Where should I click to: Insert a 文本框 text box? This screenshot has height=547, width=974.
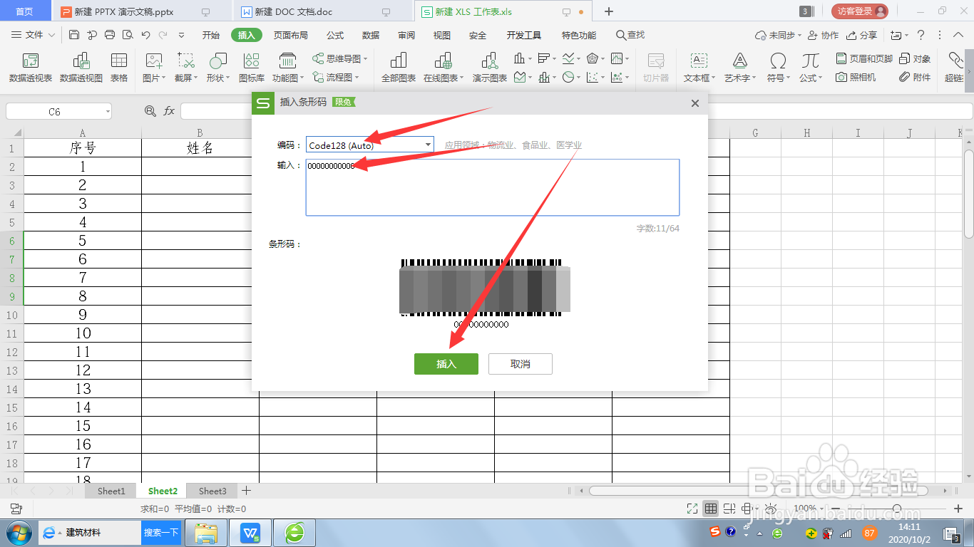click(x=699, y=68)
